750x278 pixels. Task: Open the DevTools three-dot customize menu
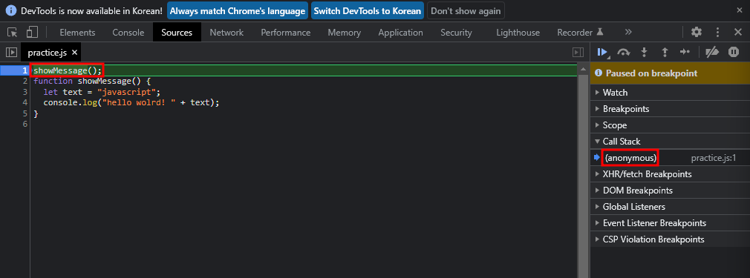tap(717, 32)
